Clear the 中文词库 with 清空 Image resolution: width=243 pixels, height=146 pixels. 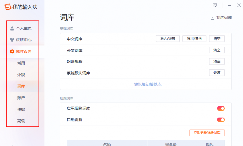click(x=217, y=39)
